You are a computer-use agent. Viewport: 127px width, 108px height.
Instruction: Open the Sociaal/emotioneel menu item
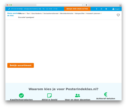(x=51, y=14)
